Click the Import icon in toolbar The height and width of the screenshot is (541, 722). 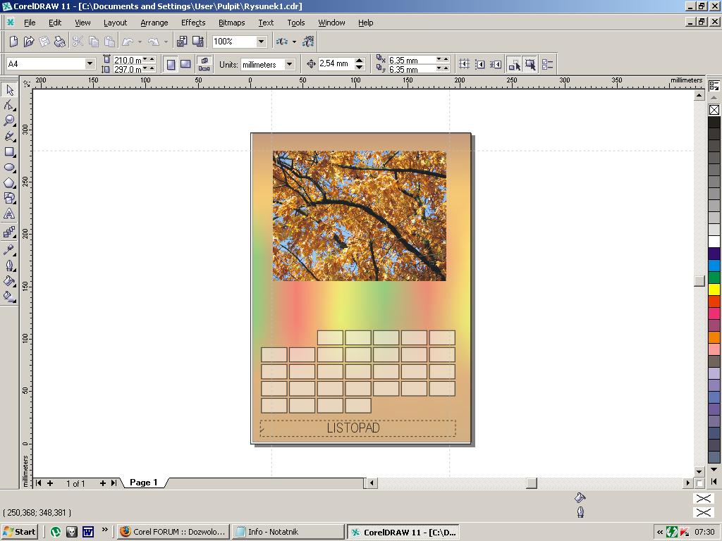point(182,42)
